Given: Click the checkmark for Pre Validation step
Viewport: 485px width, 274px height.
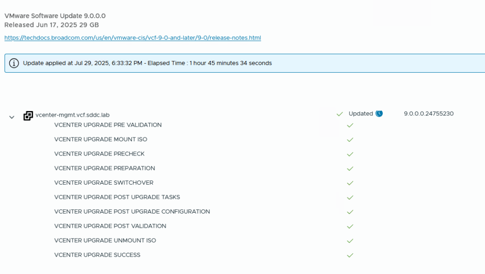Looking at the screenshot, I should (x=350, y=126).
